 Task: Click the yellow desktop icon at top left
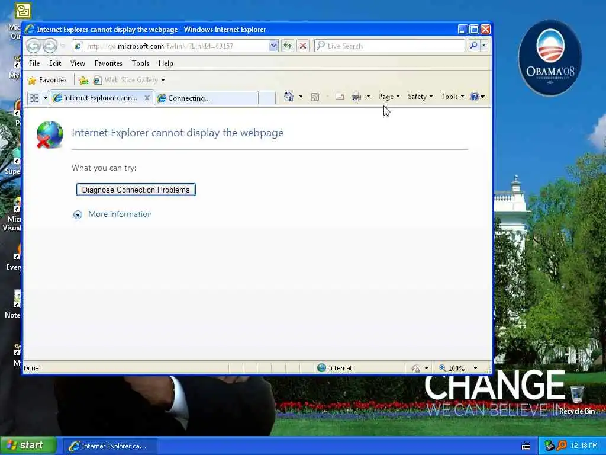point(23,11)
